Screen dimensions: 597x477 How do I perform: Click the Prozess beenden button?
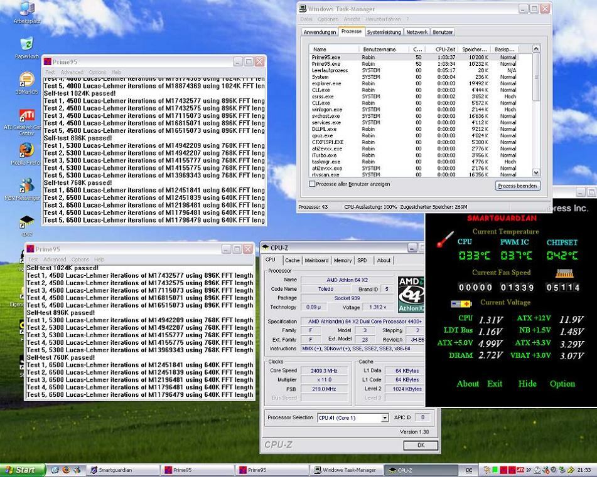[x=517, y=186]
